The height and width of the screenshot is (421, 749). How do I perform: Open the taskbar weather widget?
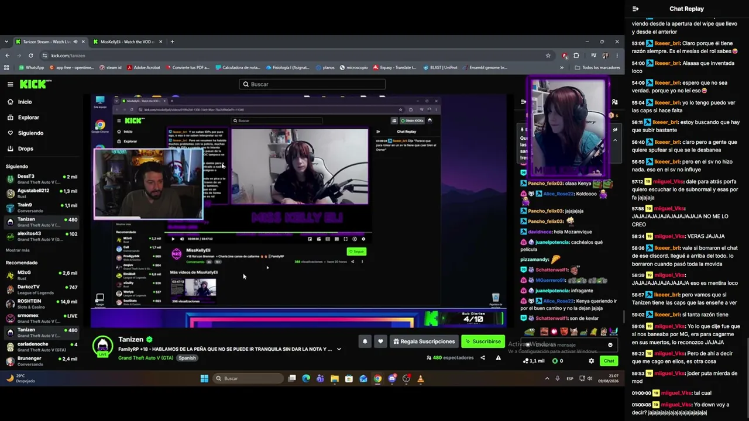click(x=20, y=378)
